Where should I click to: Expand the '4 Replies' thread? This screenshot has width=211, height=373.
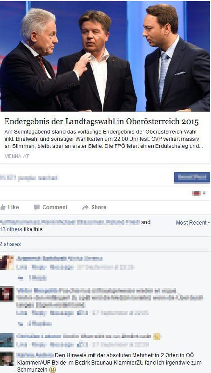click(x=39, y=324)
